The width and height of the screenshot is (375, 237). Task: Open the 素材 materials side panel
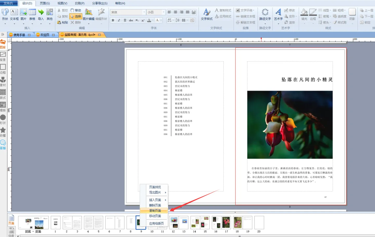3,82
